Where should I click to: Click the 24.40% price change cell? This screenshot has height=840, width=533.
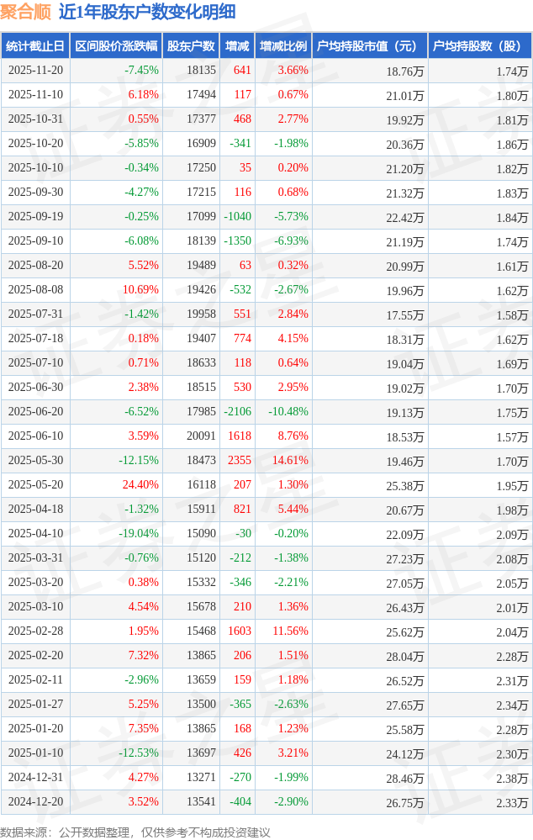tap(140, 485)
